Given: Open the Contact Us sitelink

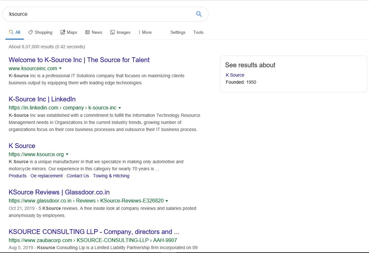Looking at the screenshot, I should [78, 176].
